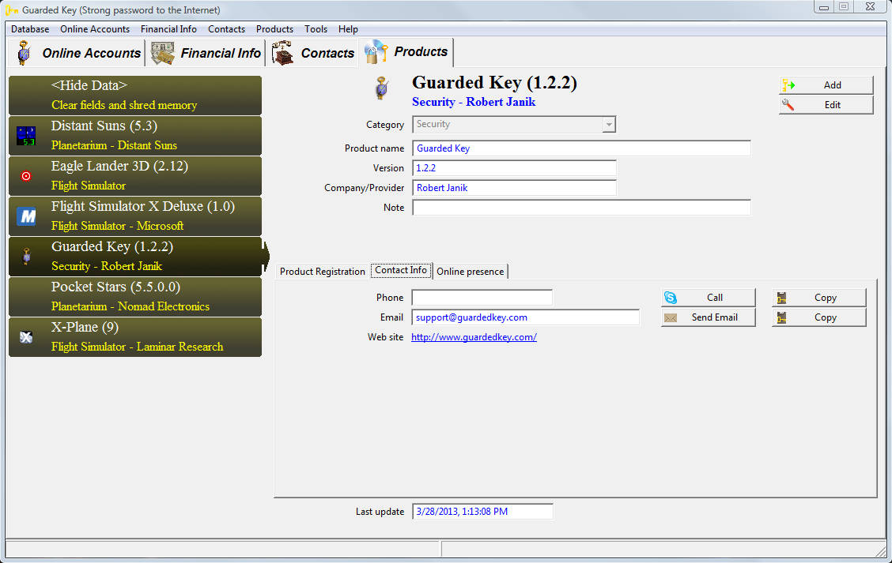The image size is (892, 563).
Task: Click the Financial Info money icon
Action: point(163,54)
